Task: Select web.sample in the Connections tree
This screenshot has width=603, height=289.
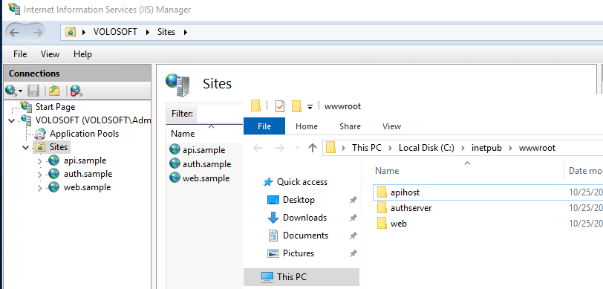Action: [88, 187]
